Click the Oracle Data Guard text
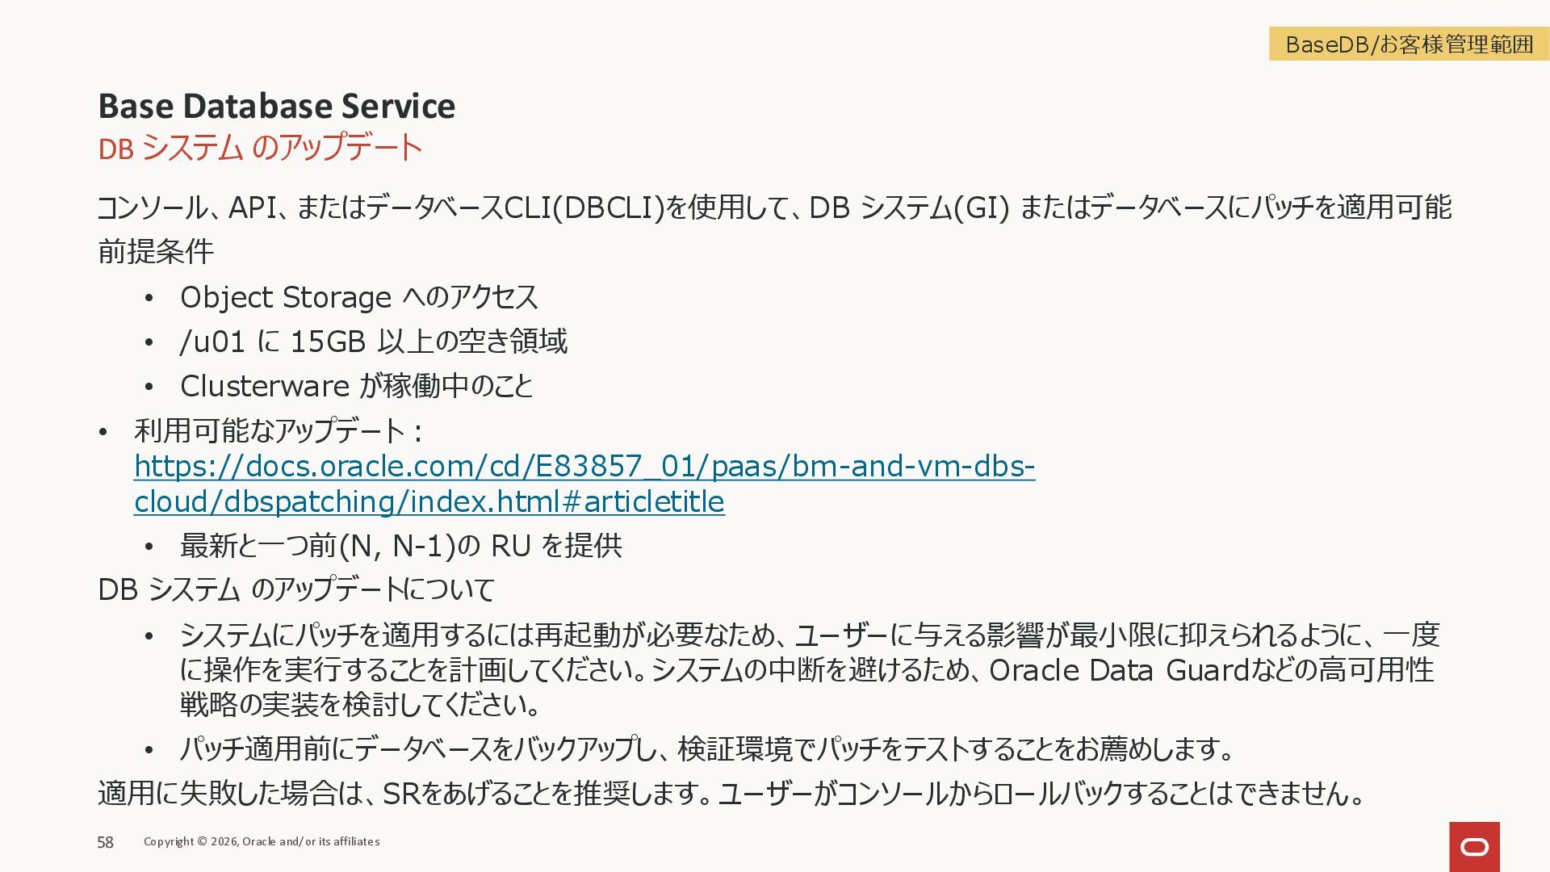The width and height of the screenshot is (1550, 872). point(1119,670)
